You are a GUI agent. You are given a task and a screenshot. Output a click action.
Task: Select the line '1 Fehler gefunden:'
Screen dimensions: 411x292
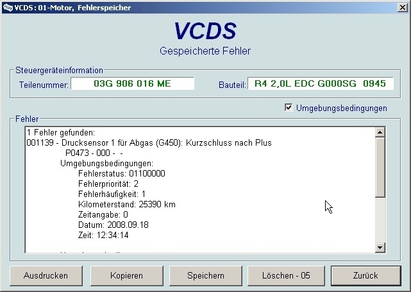(x=61, y=132)
